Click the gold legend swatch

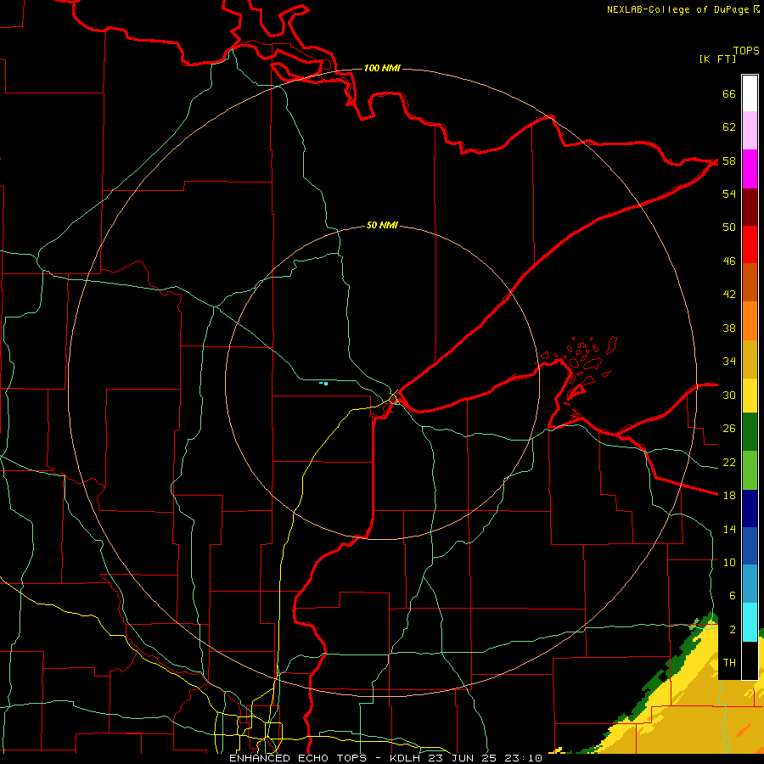pos(750,360)
